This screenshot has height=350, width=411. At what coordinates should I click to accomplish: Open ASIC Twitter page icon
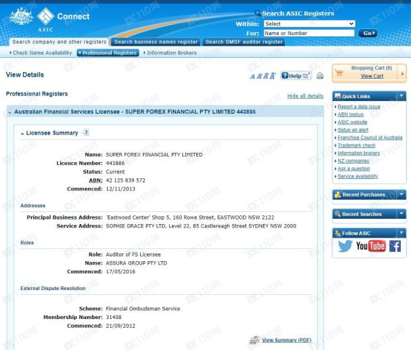click(345, 246)
